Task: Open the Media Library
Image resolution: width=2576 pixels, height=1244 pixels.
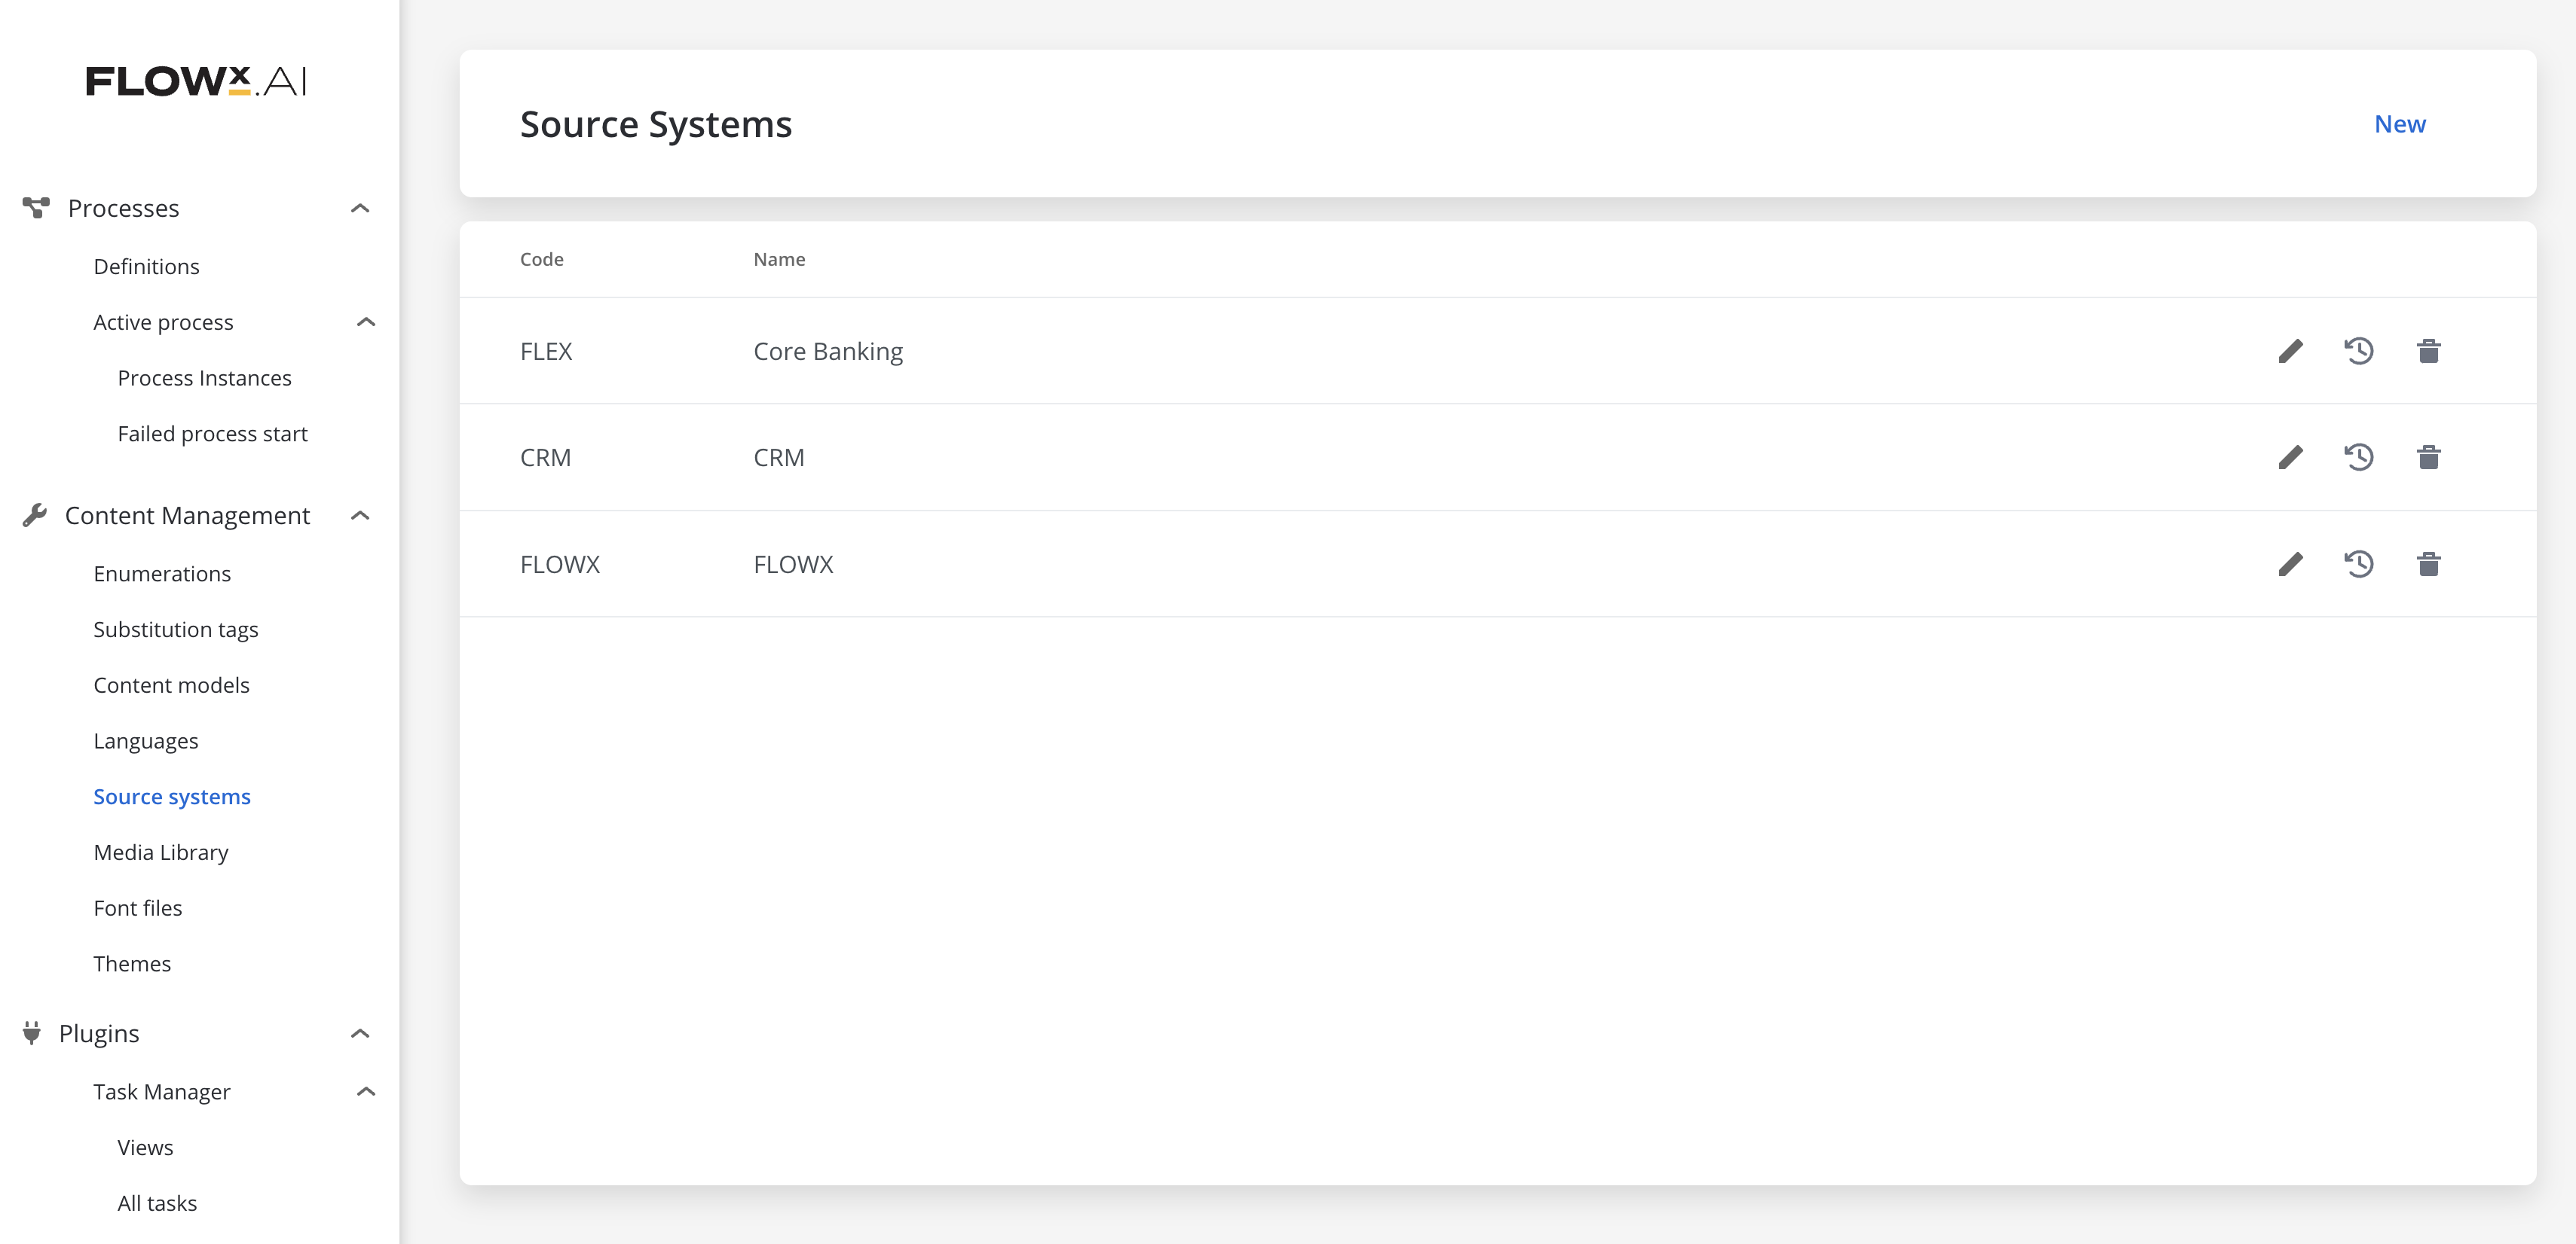Action: coord(161,852)
